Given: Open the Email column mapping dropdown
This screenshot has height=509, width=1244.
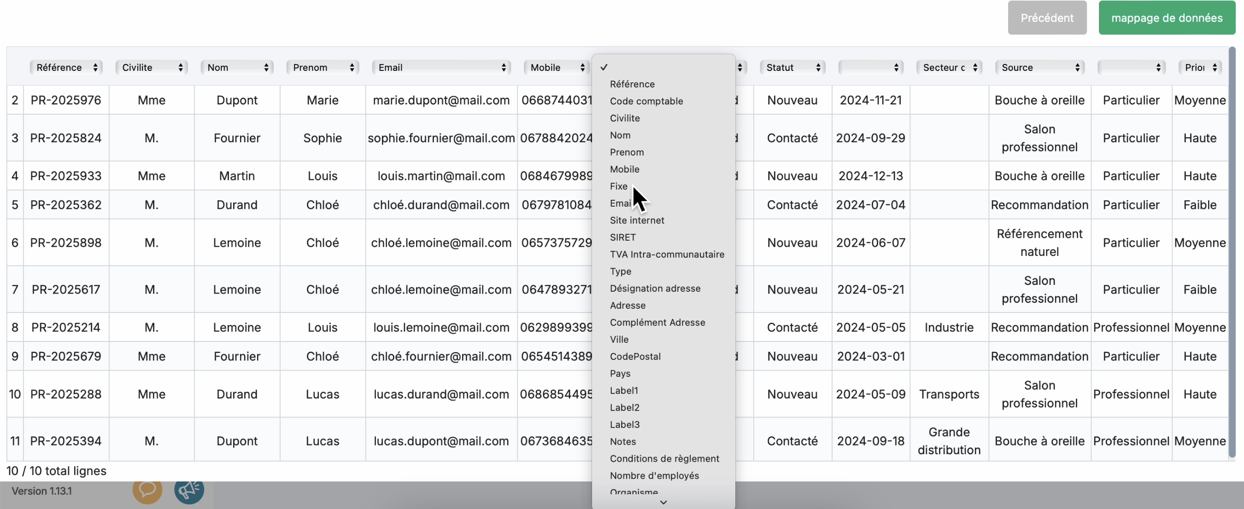Looking at the screenshot, I should 441,68.
